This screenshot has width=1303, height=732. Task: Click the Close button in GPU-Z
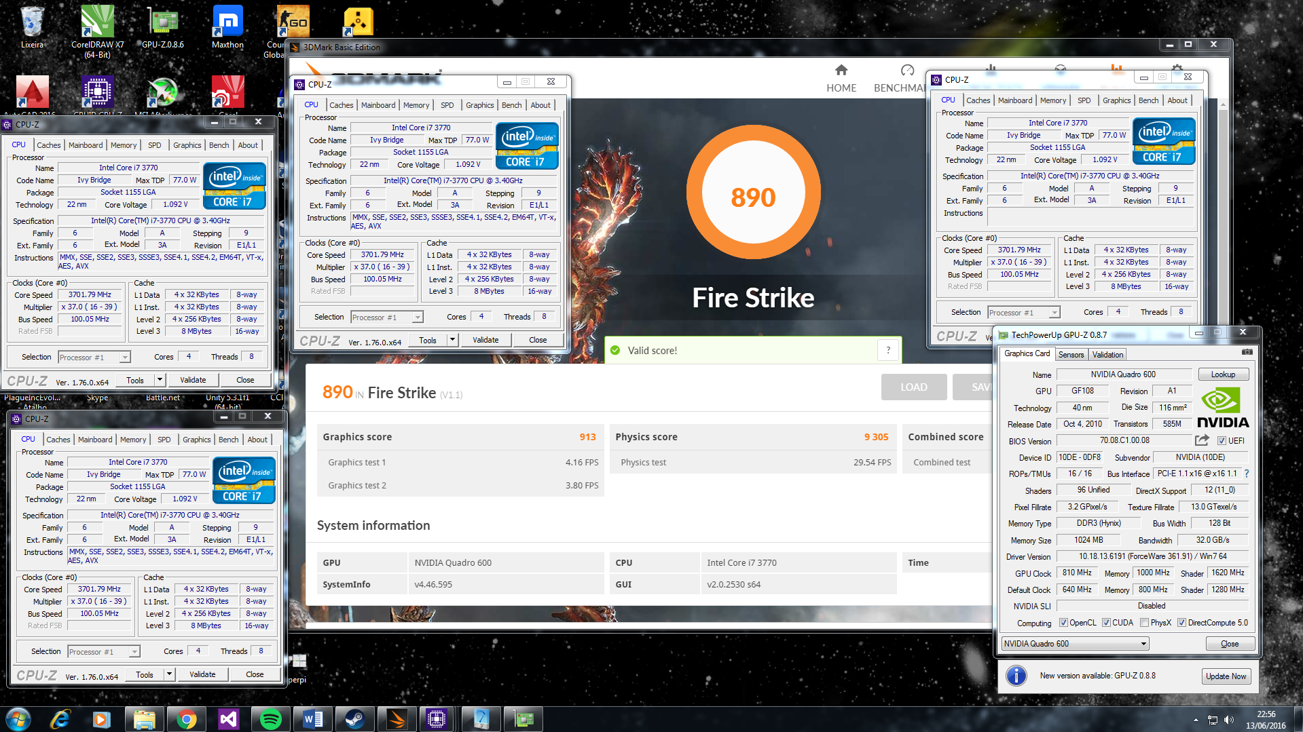pos(1230,644)
